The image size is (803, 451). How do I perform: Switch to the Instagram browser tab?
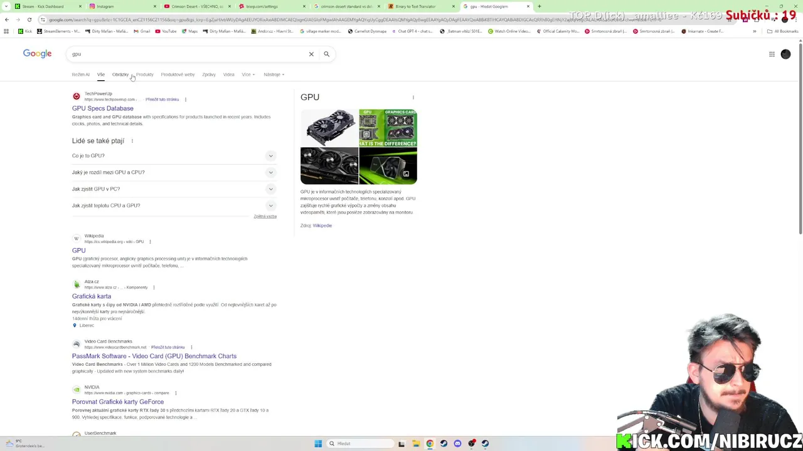122,6
